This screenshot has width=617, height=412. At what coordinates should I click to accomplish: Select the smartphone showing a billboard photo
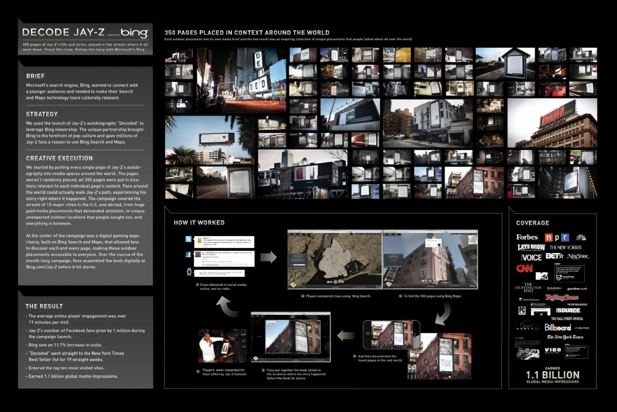391,335
